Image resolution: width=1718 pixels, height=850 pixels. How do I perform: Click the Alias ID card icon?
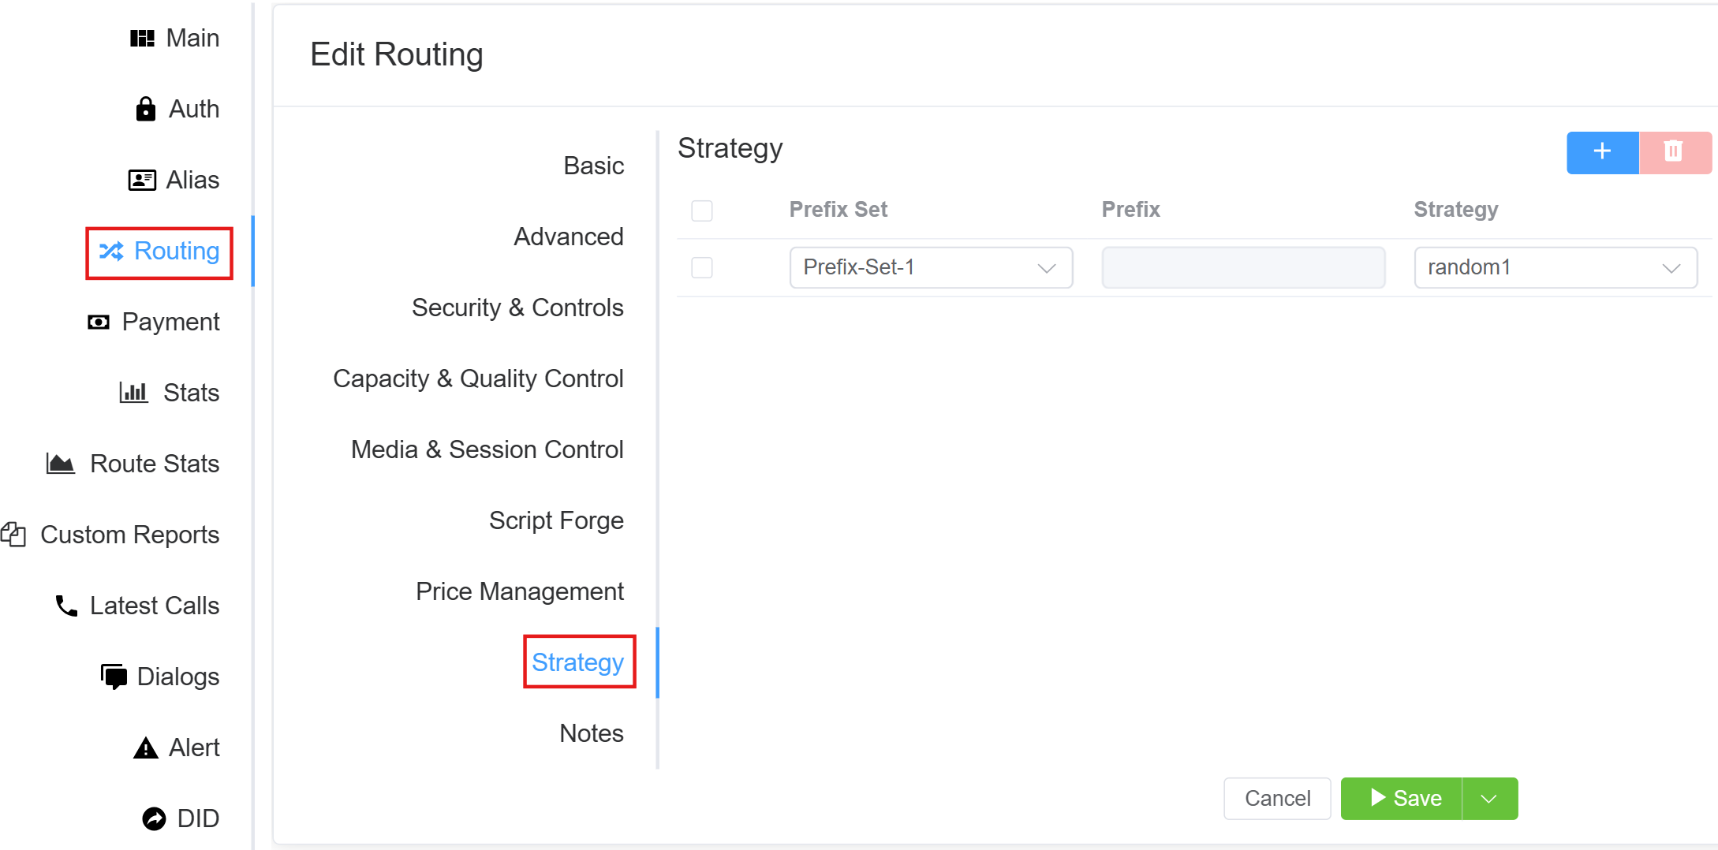pyautogui.click(x=142, y=180)
